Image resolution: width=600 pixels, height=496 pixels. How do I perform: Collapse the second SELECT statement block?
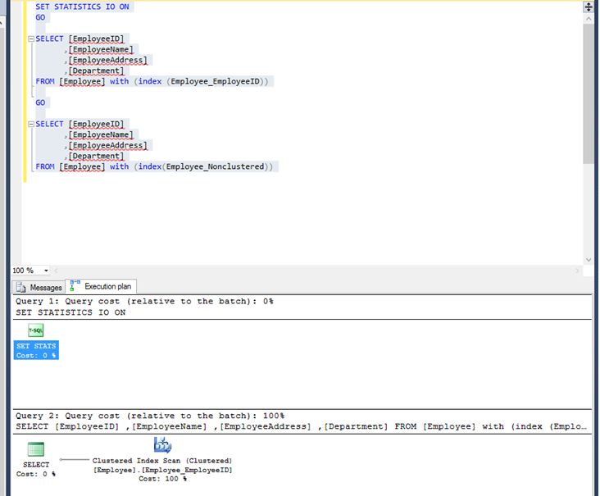pos(31,124)
